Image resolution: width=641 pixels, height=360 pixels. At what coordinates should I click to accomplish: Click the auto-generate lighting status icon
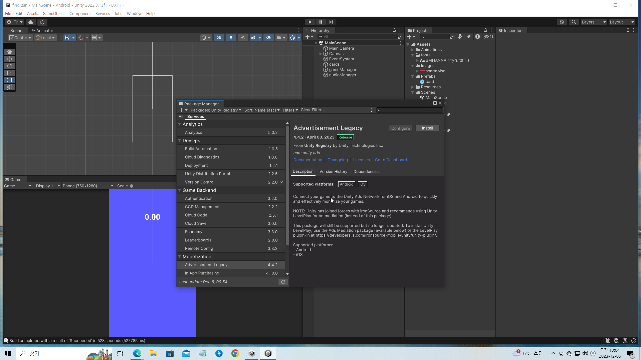[625, 341]
